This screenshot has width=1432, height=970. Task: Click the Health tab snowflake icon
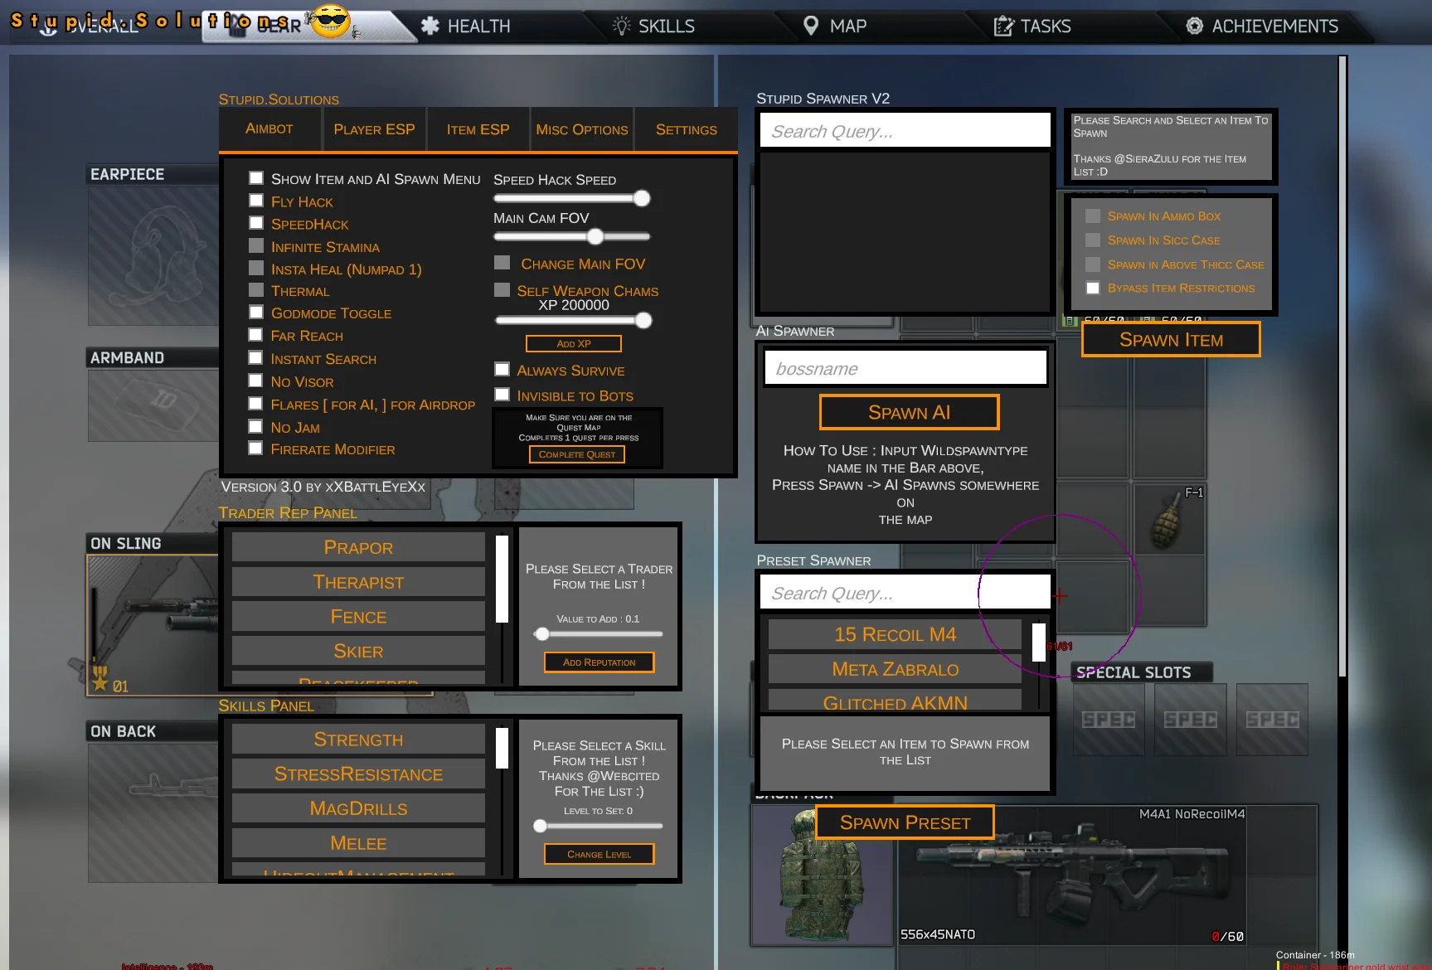pyautogui.click(x=430, y=26)
